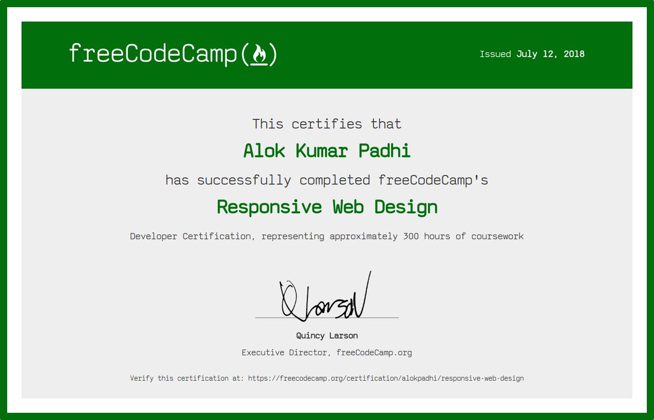Open the certification verification URL
This screenshot has height=420, width=654.
[386, 378]
